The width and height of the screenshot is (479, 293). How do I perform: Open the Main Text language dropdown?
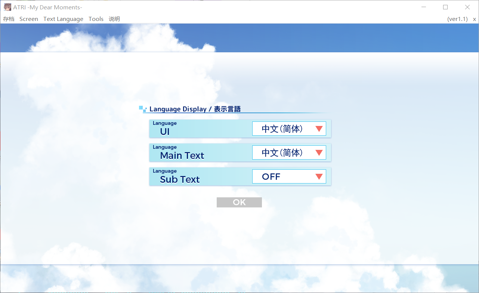289,152
